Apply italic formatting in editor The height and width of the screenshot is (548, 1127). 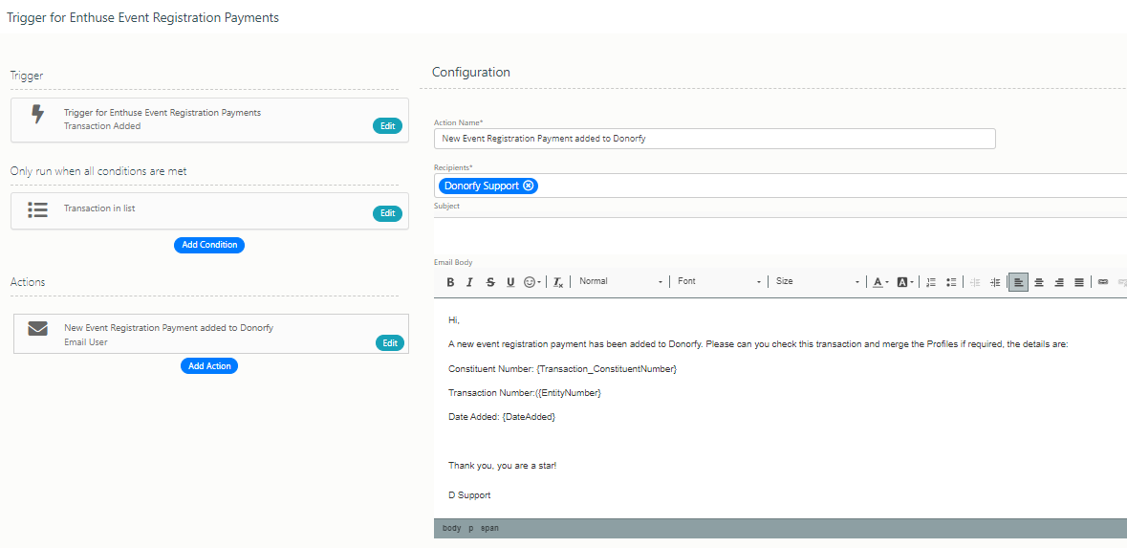[x=469, y=282]
